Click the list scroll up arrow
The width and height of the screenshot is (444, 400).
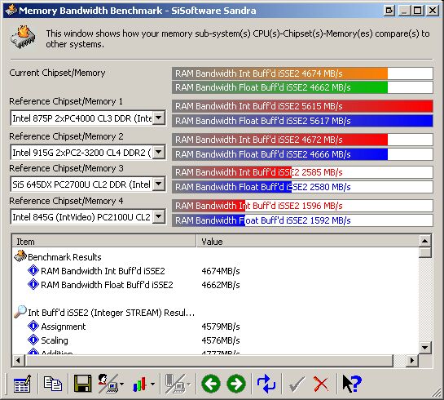pos(424,241)
